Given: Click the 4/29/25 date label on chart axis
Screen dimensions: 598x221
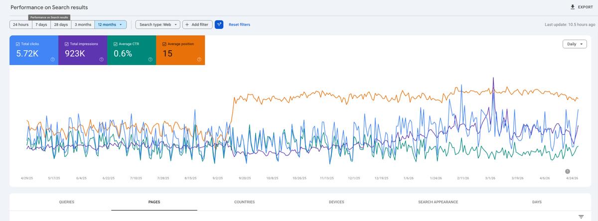Looking at the screenshot, I should click(x=27, y=178).
